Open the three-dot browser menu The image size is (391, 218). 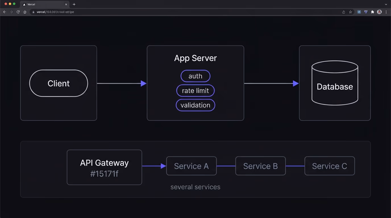click(386, 12)
